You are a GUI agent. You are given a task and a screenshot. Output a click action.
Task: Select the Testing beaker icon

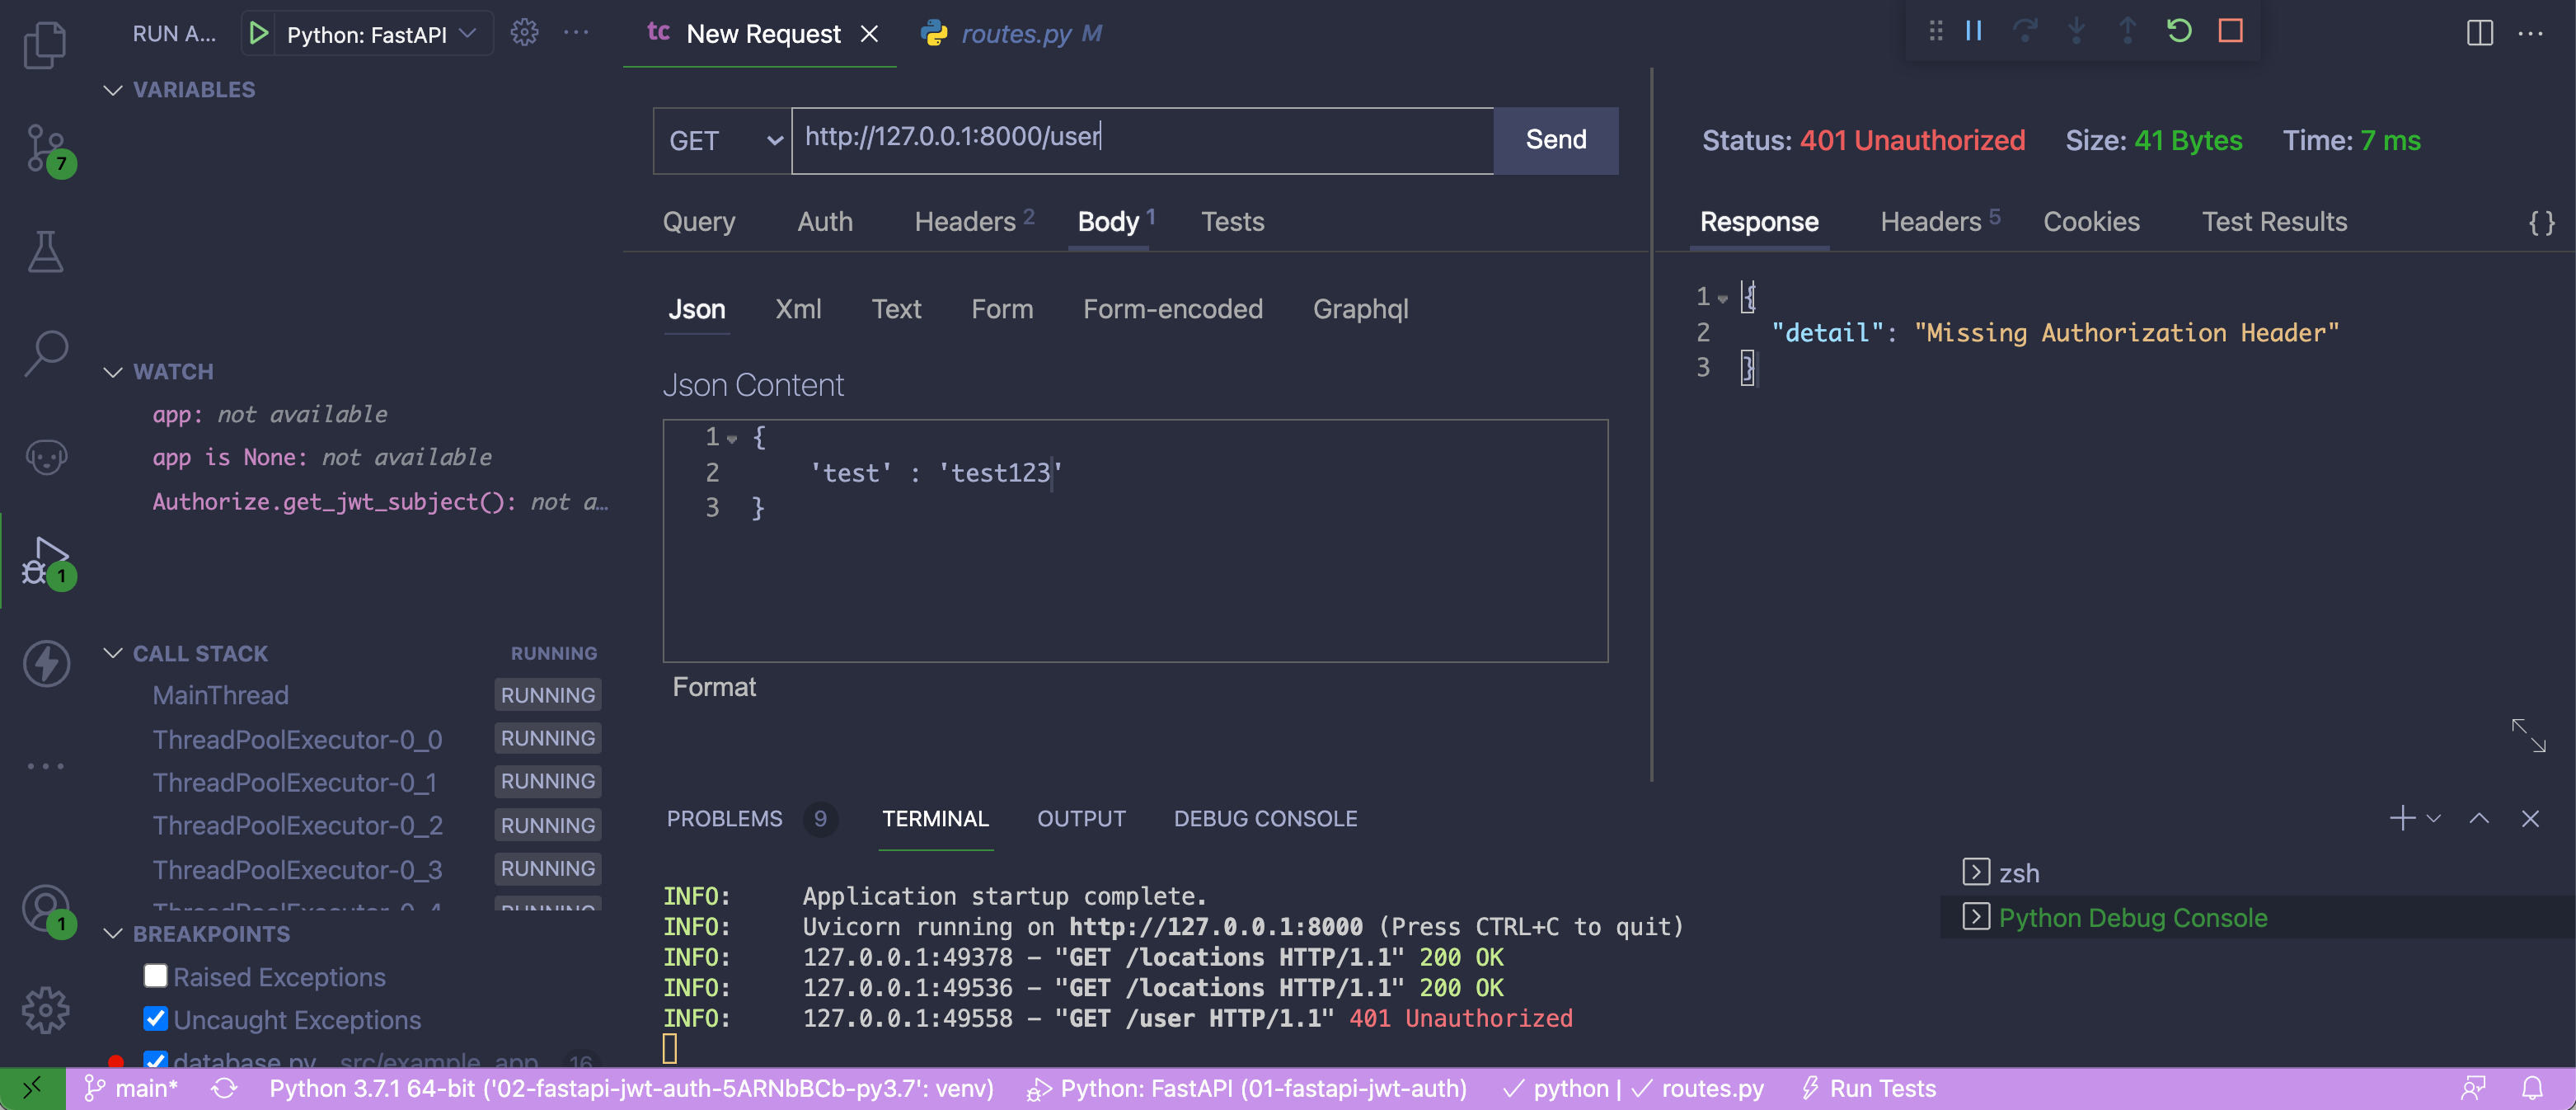45,250
